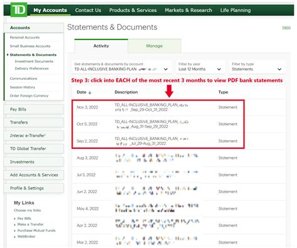Screen dimensions: 297x248
Task: Open Markets & Research menu
Action: pyautogui.click(x=189, y=10)
